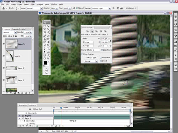Hide Layer 5 using its eye icon
Screen dimensions: 178x133
tap(4, 44)
